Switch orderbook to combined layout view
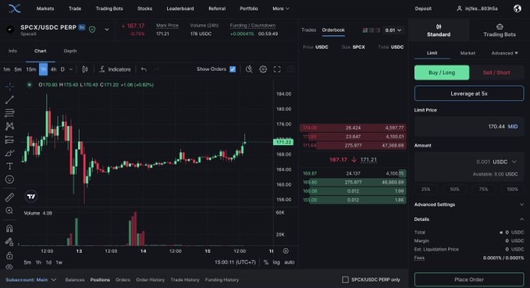Screen dimensions: 530x288 (x=365, y=30)
